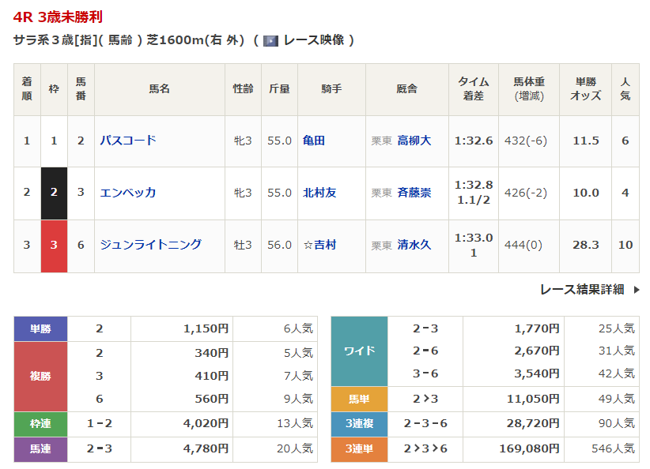This screenshot has width=650, height=469.
Task: Click the 単勝 payout label
Action: click(x=41, y=328)
